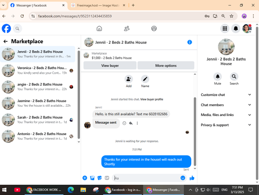The width and height of the screenshot is (259, 195).
Task: Select the Messenger | Facebook tab
Action: 38,5
